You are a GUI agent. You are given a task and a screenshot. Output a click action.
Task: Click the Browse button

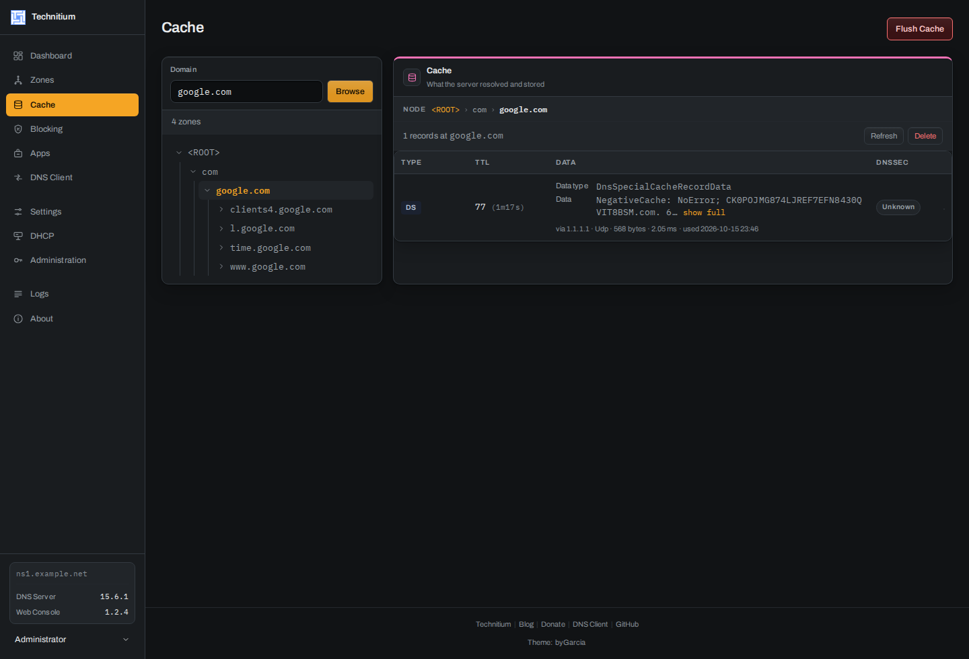[350, 91]
